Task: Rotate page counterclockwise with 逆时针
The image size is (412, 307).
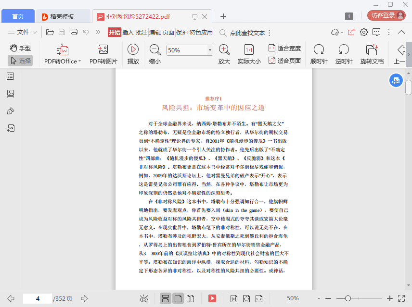Action: coord(344,49)
